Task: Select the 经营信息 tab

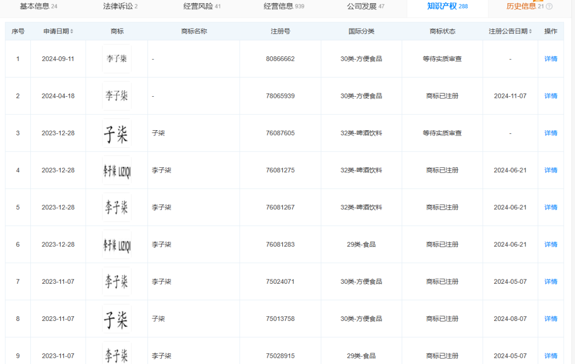Action: coord(284,6)
